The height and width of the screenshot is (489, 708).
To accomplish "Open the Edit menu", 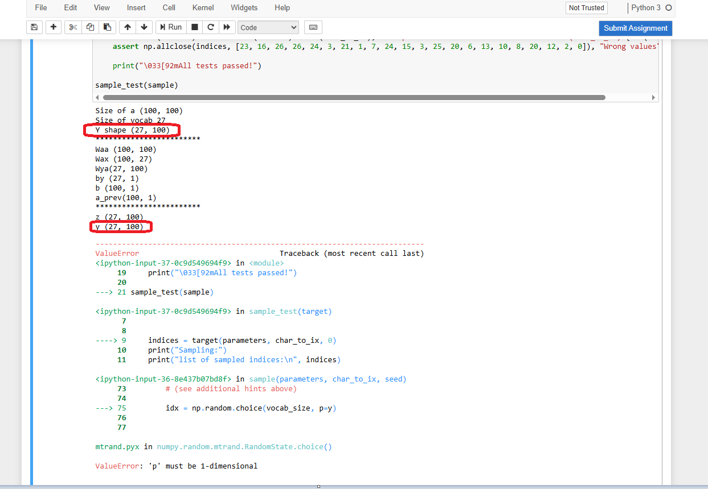I will 71,8.
